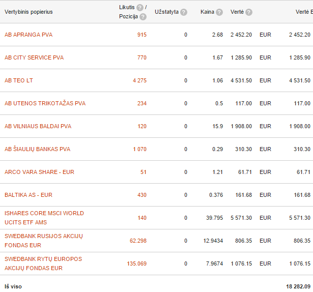Open the Užstatyta help tooltip icon
313x292 pixels.
pyautogui.click(x=184, y=12)
